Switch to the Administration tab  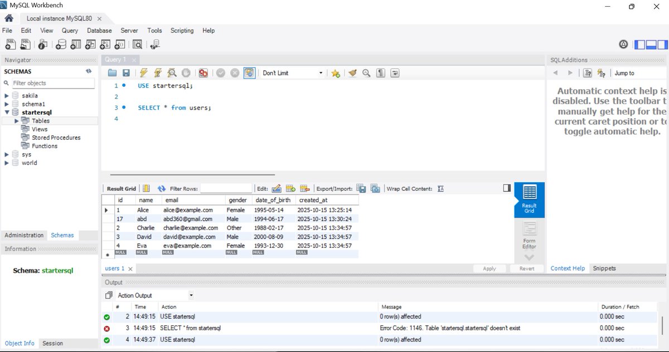[24, 235]
